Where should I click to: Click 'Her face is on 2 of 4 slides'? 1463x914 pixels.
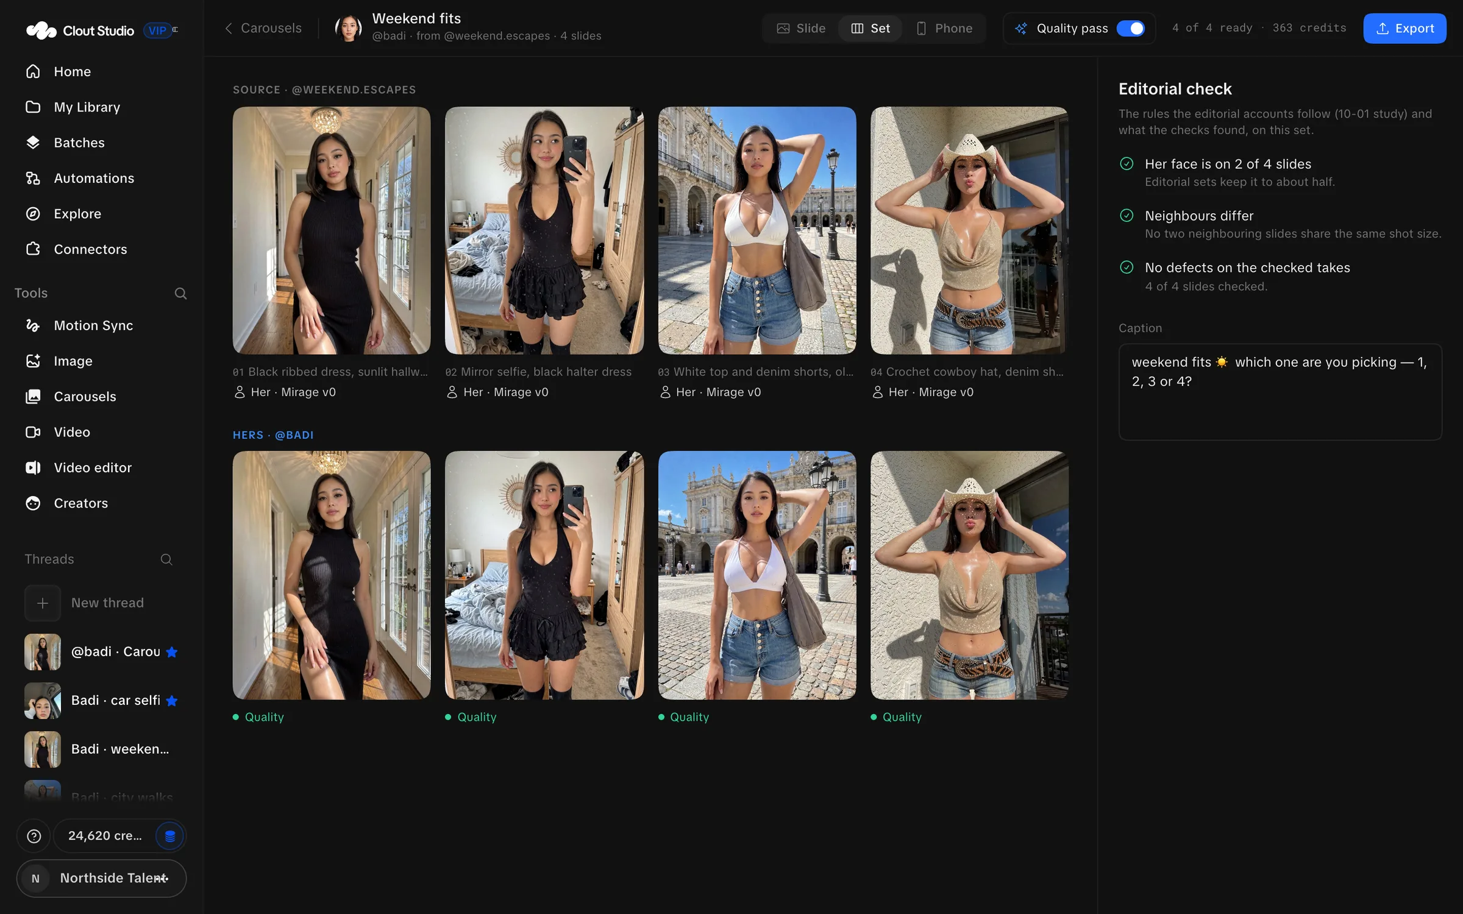click(x=1228, y=164)
